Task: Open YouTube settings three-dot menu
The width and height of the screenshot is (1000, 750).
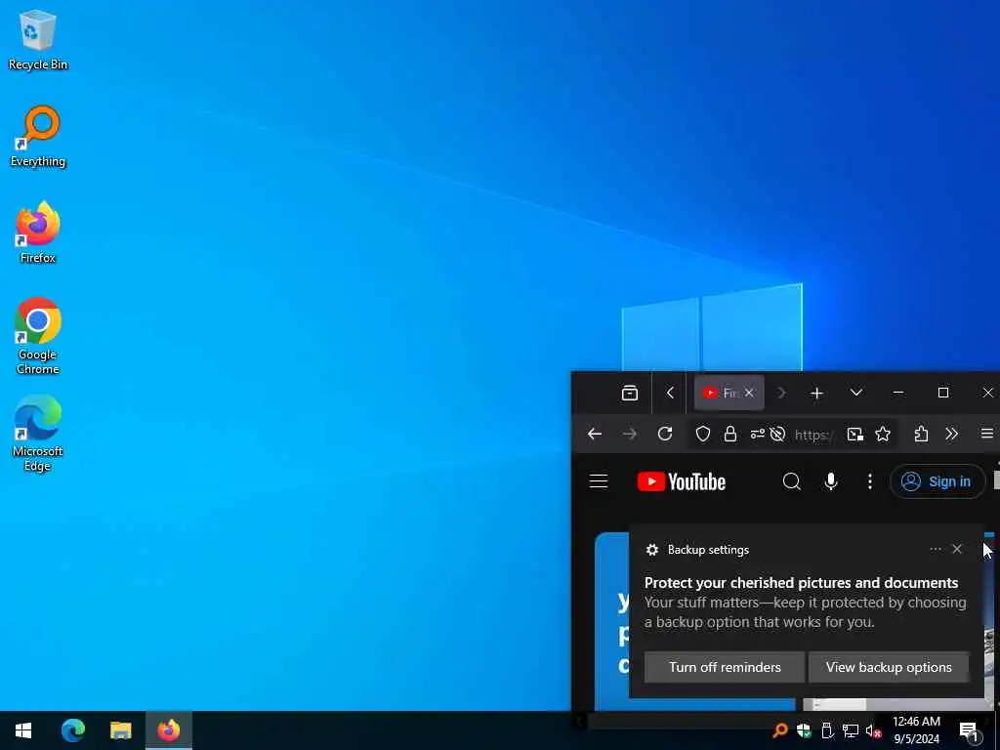Action: point(869,481)
